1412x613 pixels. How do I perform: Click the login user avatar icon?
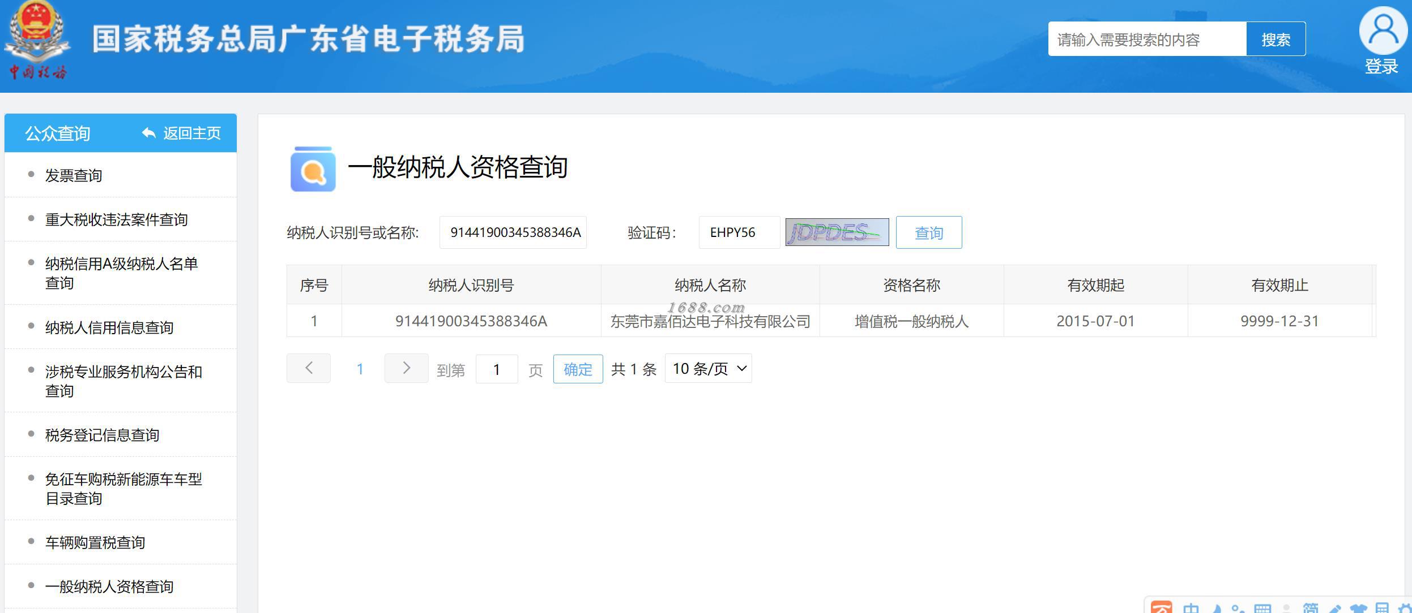tap(1383, 31)
